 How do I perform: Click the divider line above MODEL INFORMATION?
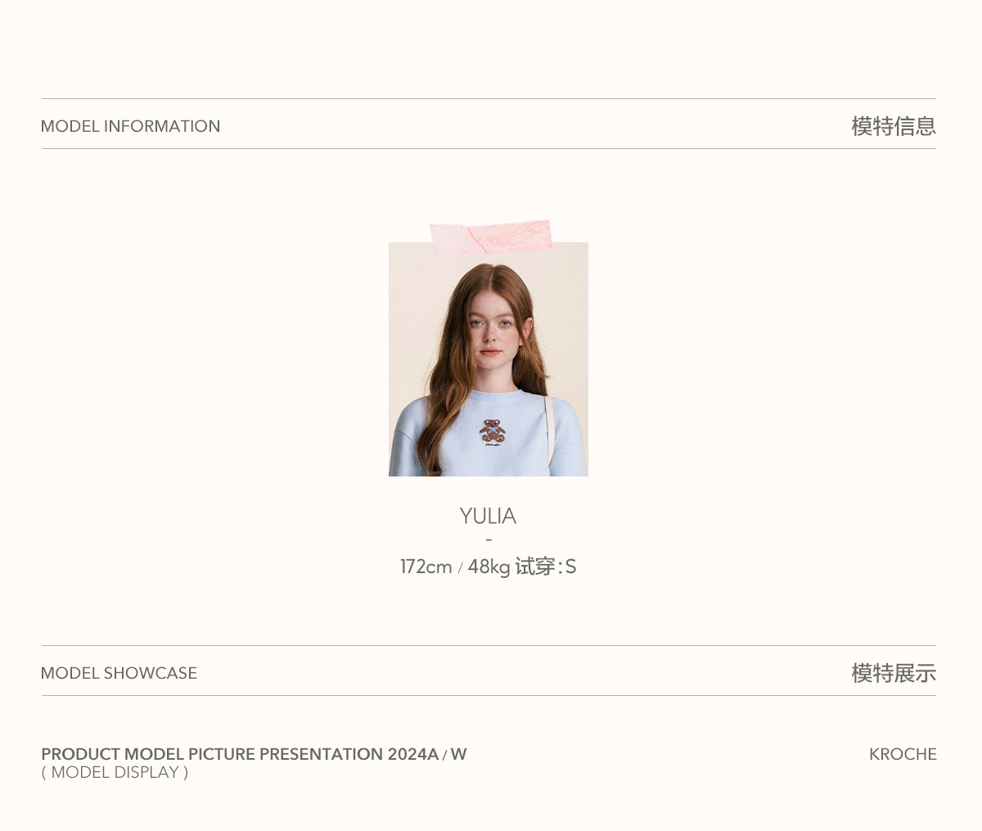[489, 99]
